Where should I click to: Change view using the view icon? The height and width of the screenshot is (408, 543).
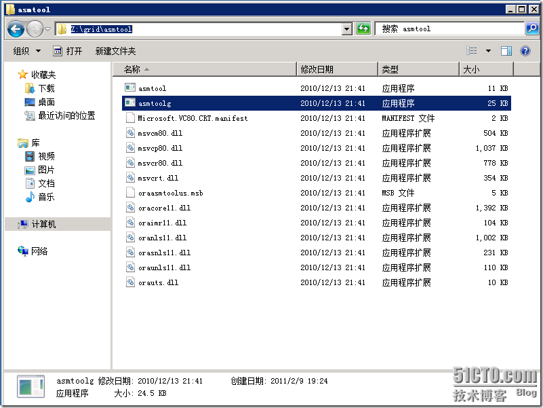click(472, 51)
